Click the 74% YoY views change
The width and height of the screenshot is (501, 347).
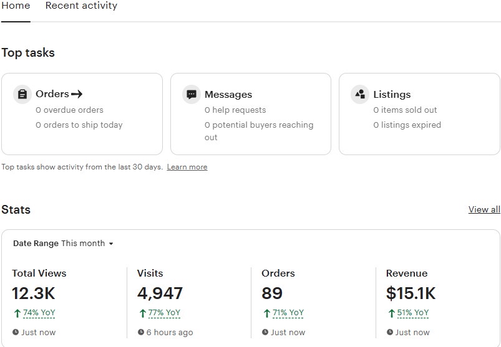click(x=39, y=313)
